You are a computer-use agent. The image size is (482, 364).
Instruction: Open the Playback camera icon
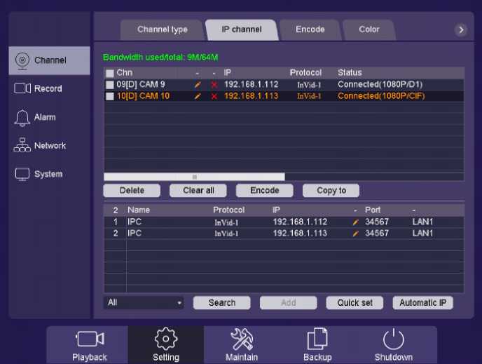pos(90,340)
